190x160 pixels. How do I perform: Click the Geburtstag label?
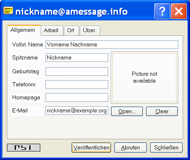pyautogui.click(x=26, y=71)
